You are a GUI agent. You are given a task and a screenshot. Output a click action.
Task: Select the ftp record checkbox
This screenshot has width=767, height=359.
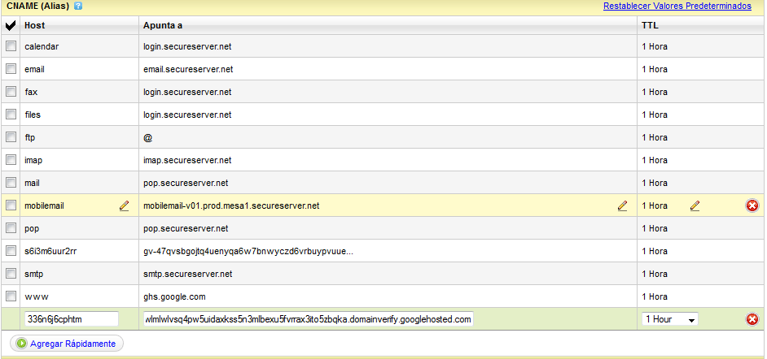click(x=11, y=137)
